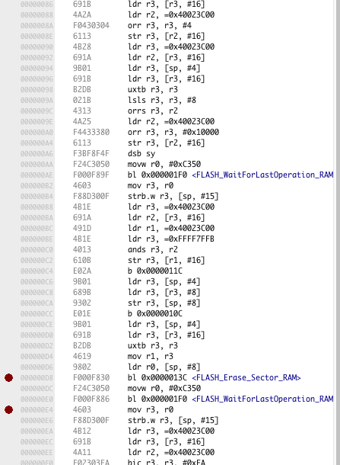Select the 'orr r3, r3, #0x10000' instruction
This screenshot has width=340, height=465.
pos(173,133)
